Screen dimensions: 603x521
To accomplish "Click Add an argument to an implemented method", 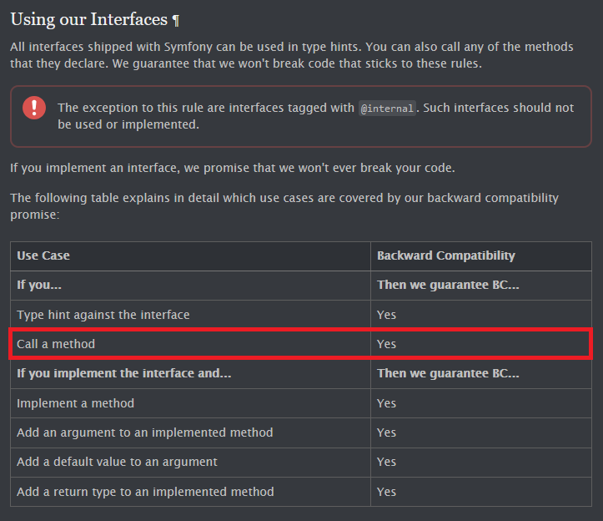I will coord(144,432).
